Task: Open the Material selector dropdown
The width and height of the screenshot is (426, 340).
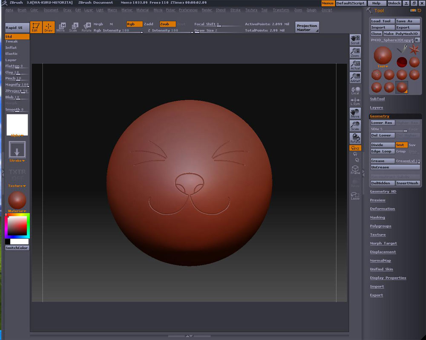Action: click(x=17, y=211)
